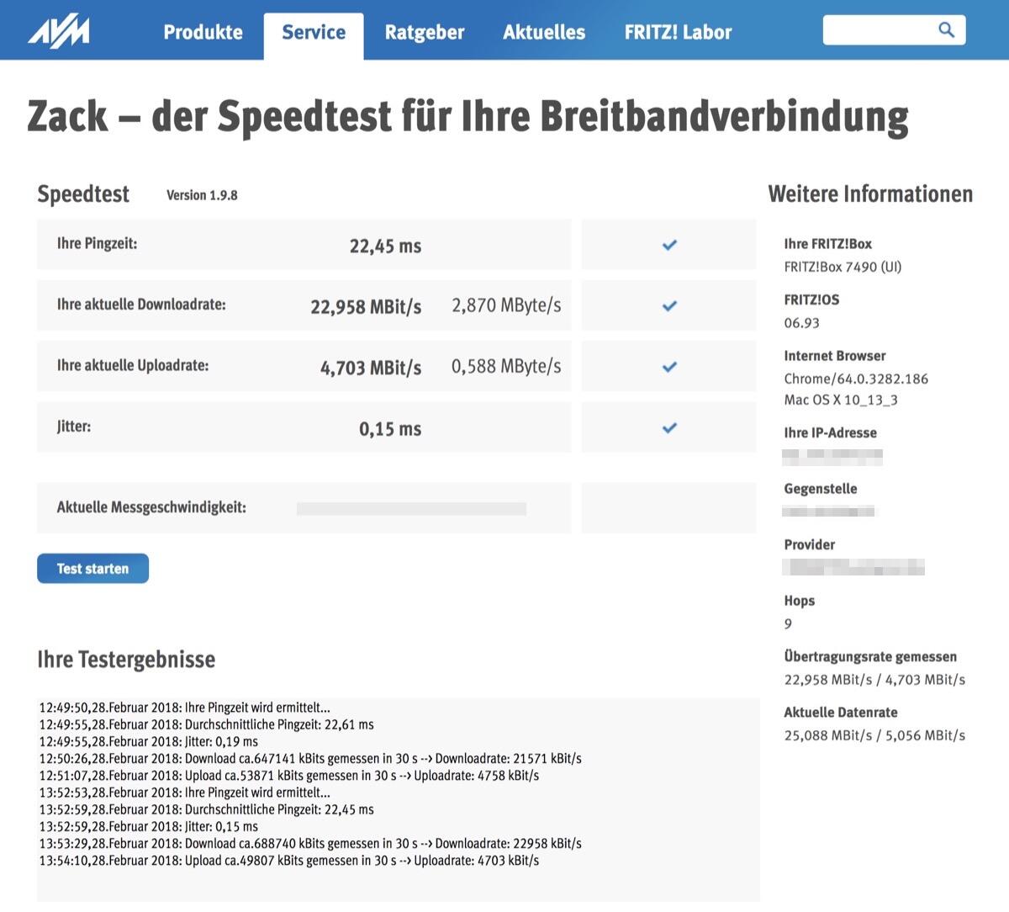Focus the search input field in header
This screenshot has width=1009, height=912.
point(879,30)
